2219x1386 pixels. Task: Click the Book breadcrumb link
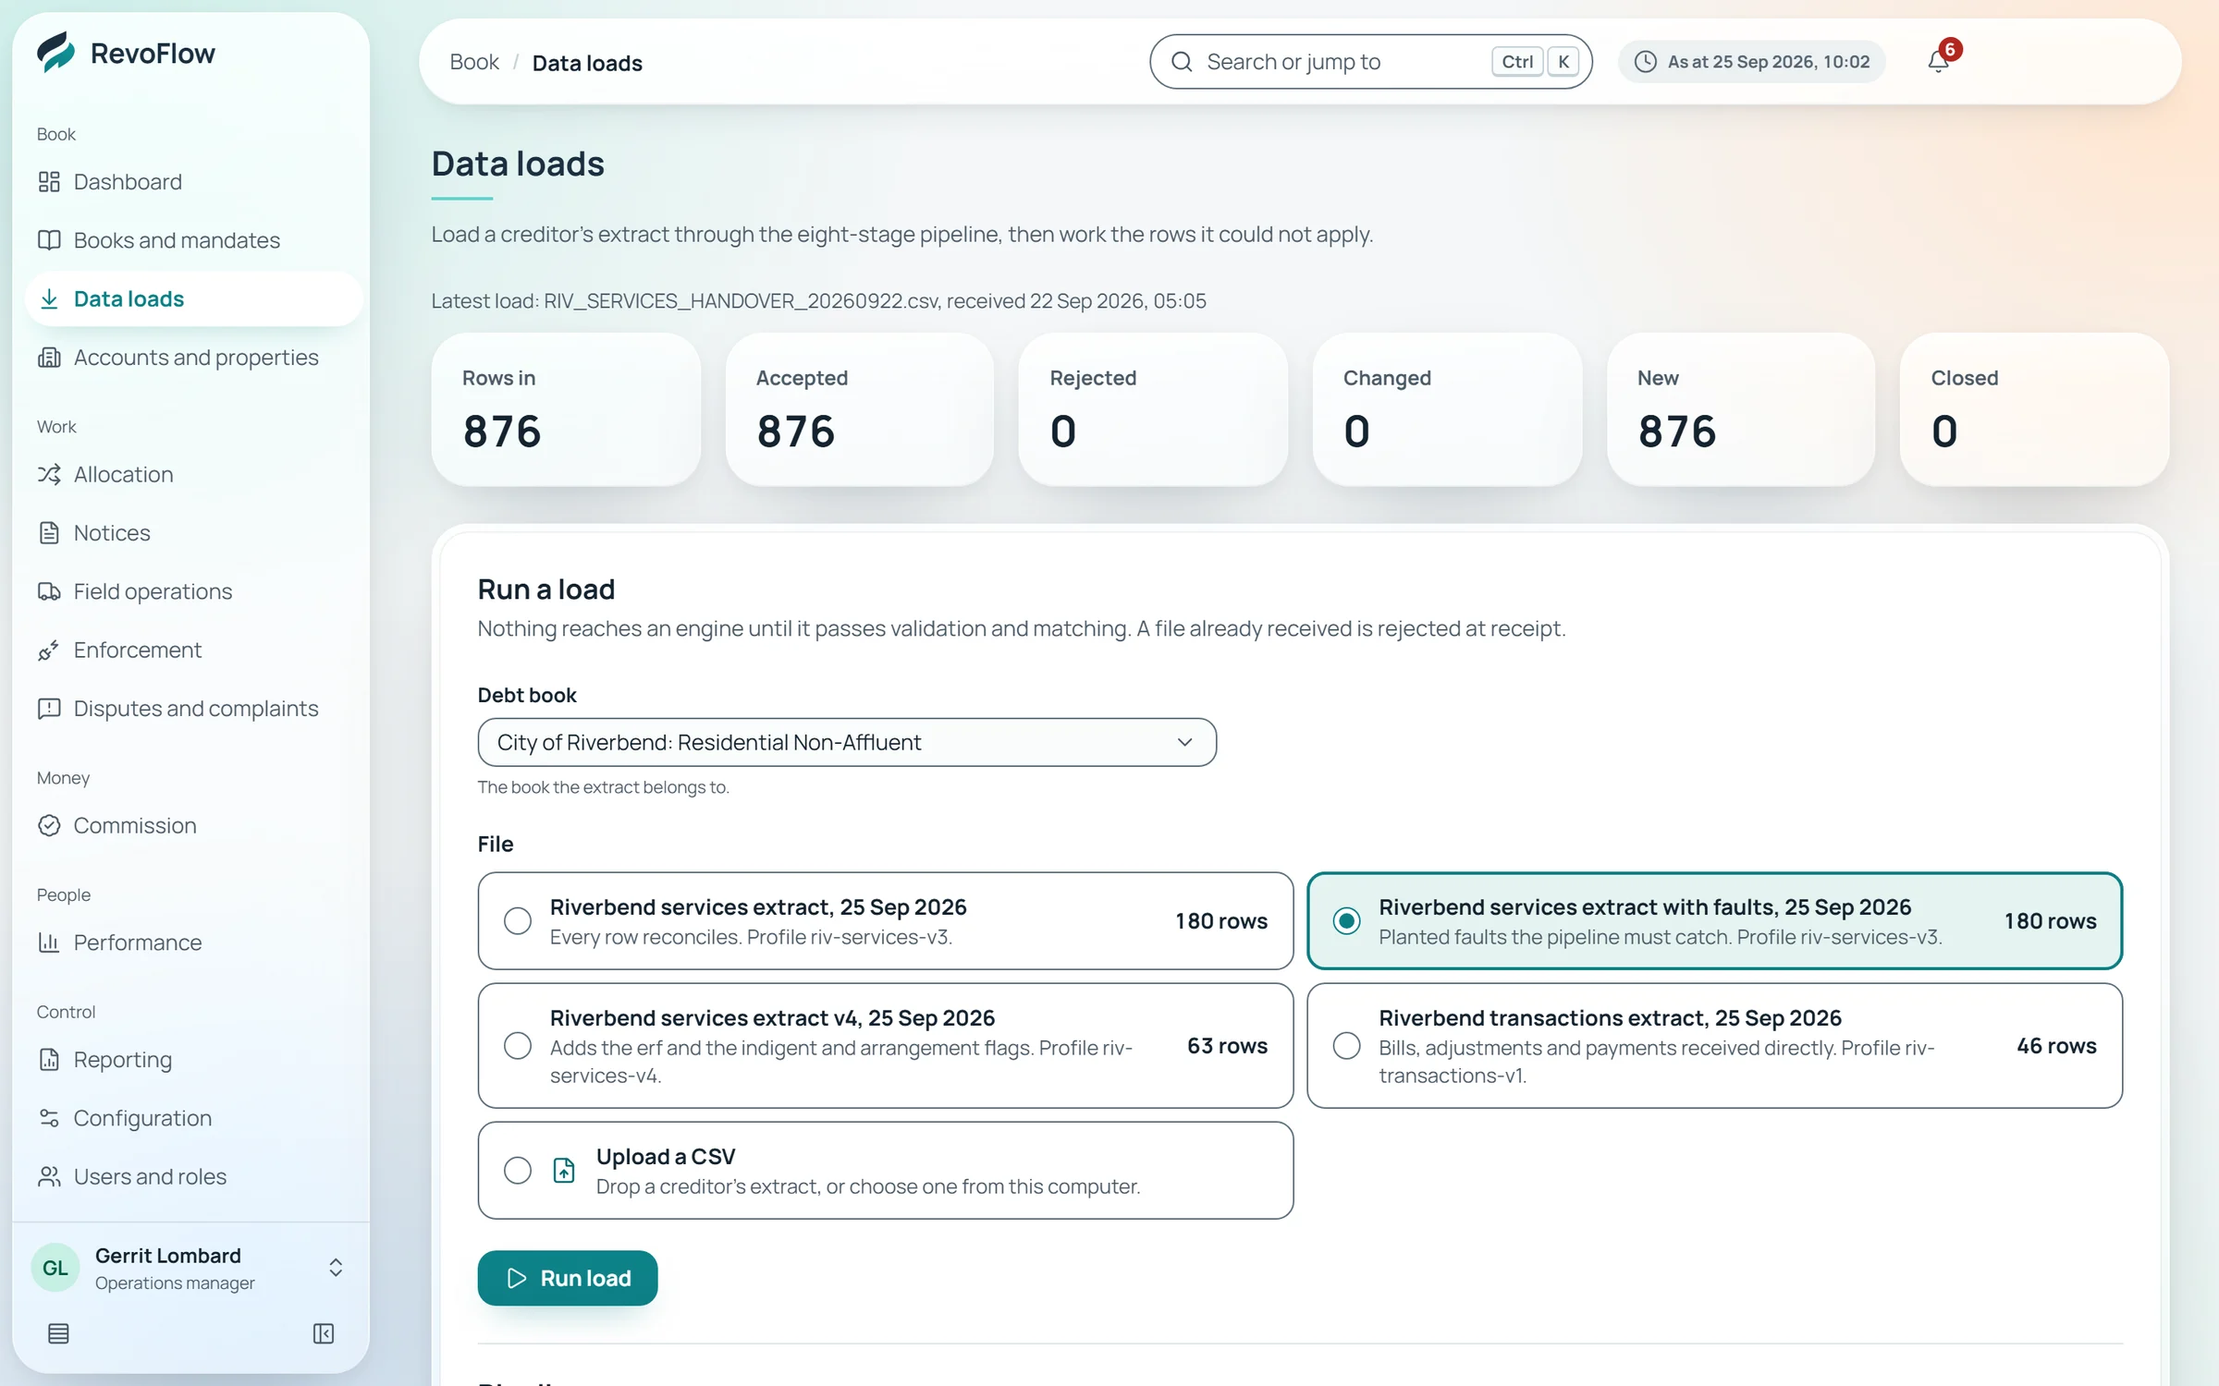tap(474, 62)
